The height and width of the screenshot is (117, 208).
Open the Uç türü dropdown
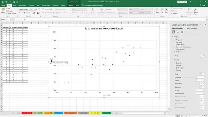pyautogui.click(x=200, y=90)
